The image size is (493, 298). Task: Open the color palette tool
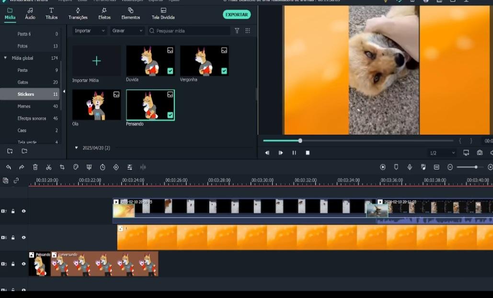point(76,167)
